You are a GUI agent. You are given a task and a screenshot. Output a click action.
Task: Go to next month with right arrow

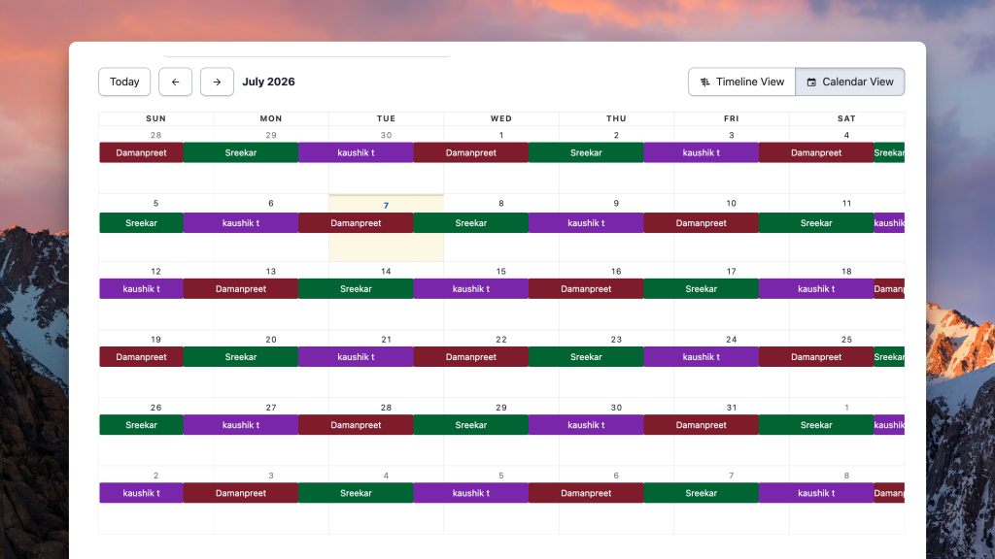217,82
